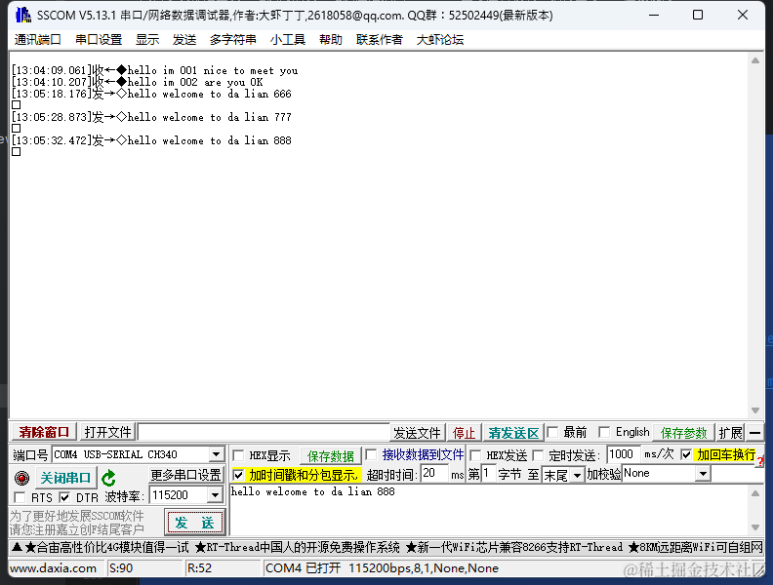773x585 pixels.
Task: Click the log line ending in 666
Action: pos(151,94)
